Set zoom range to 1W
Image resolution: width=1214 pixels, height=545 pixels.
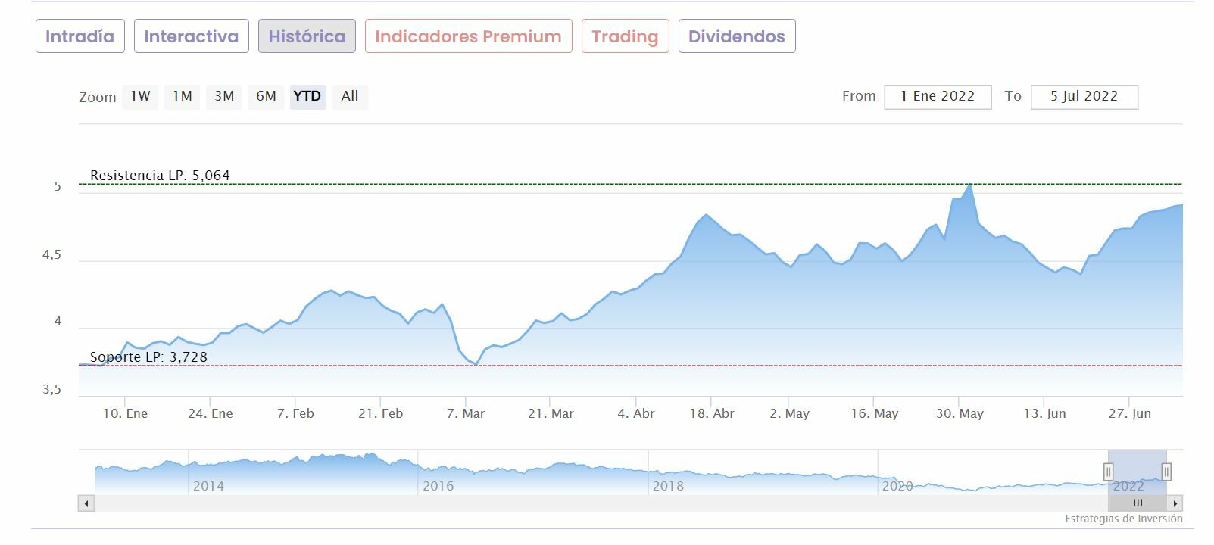click(x=141, y=96)
